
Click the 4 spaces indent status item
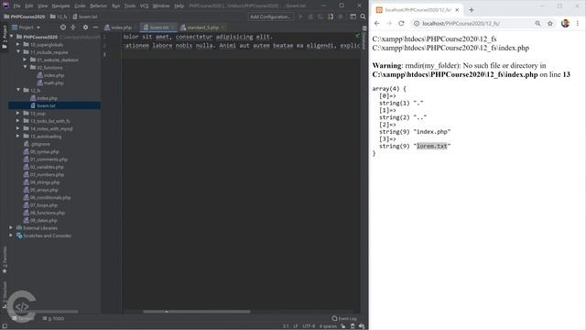pos(328,326)
